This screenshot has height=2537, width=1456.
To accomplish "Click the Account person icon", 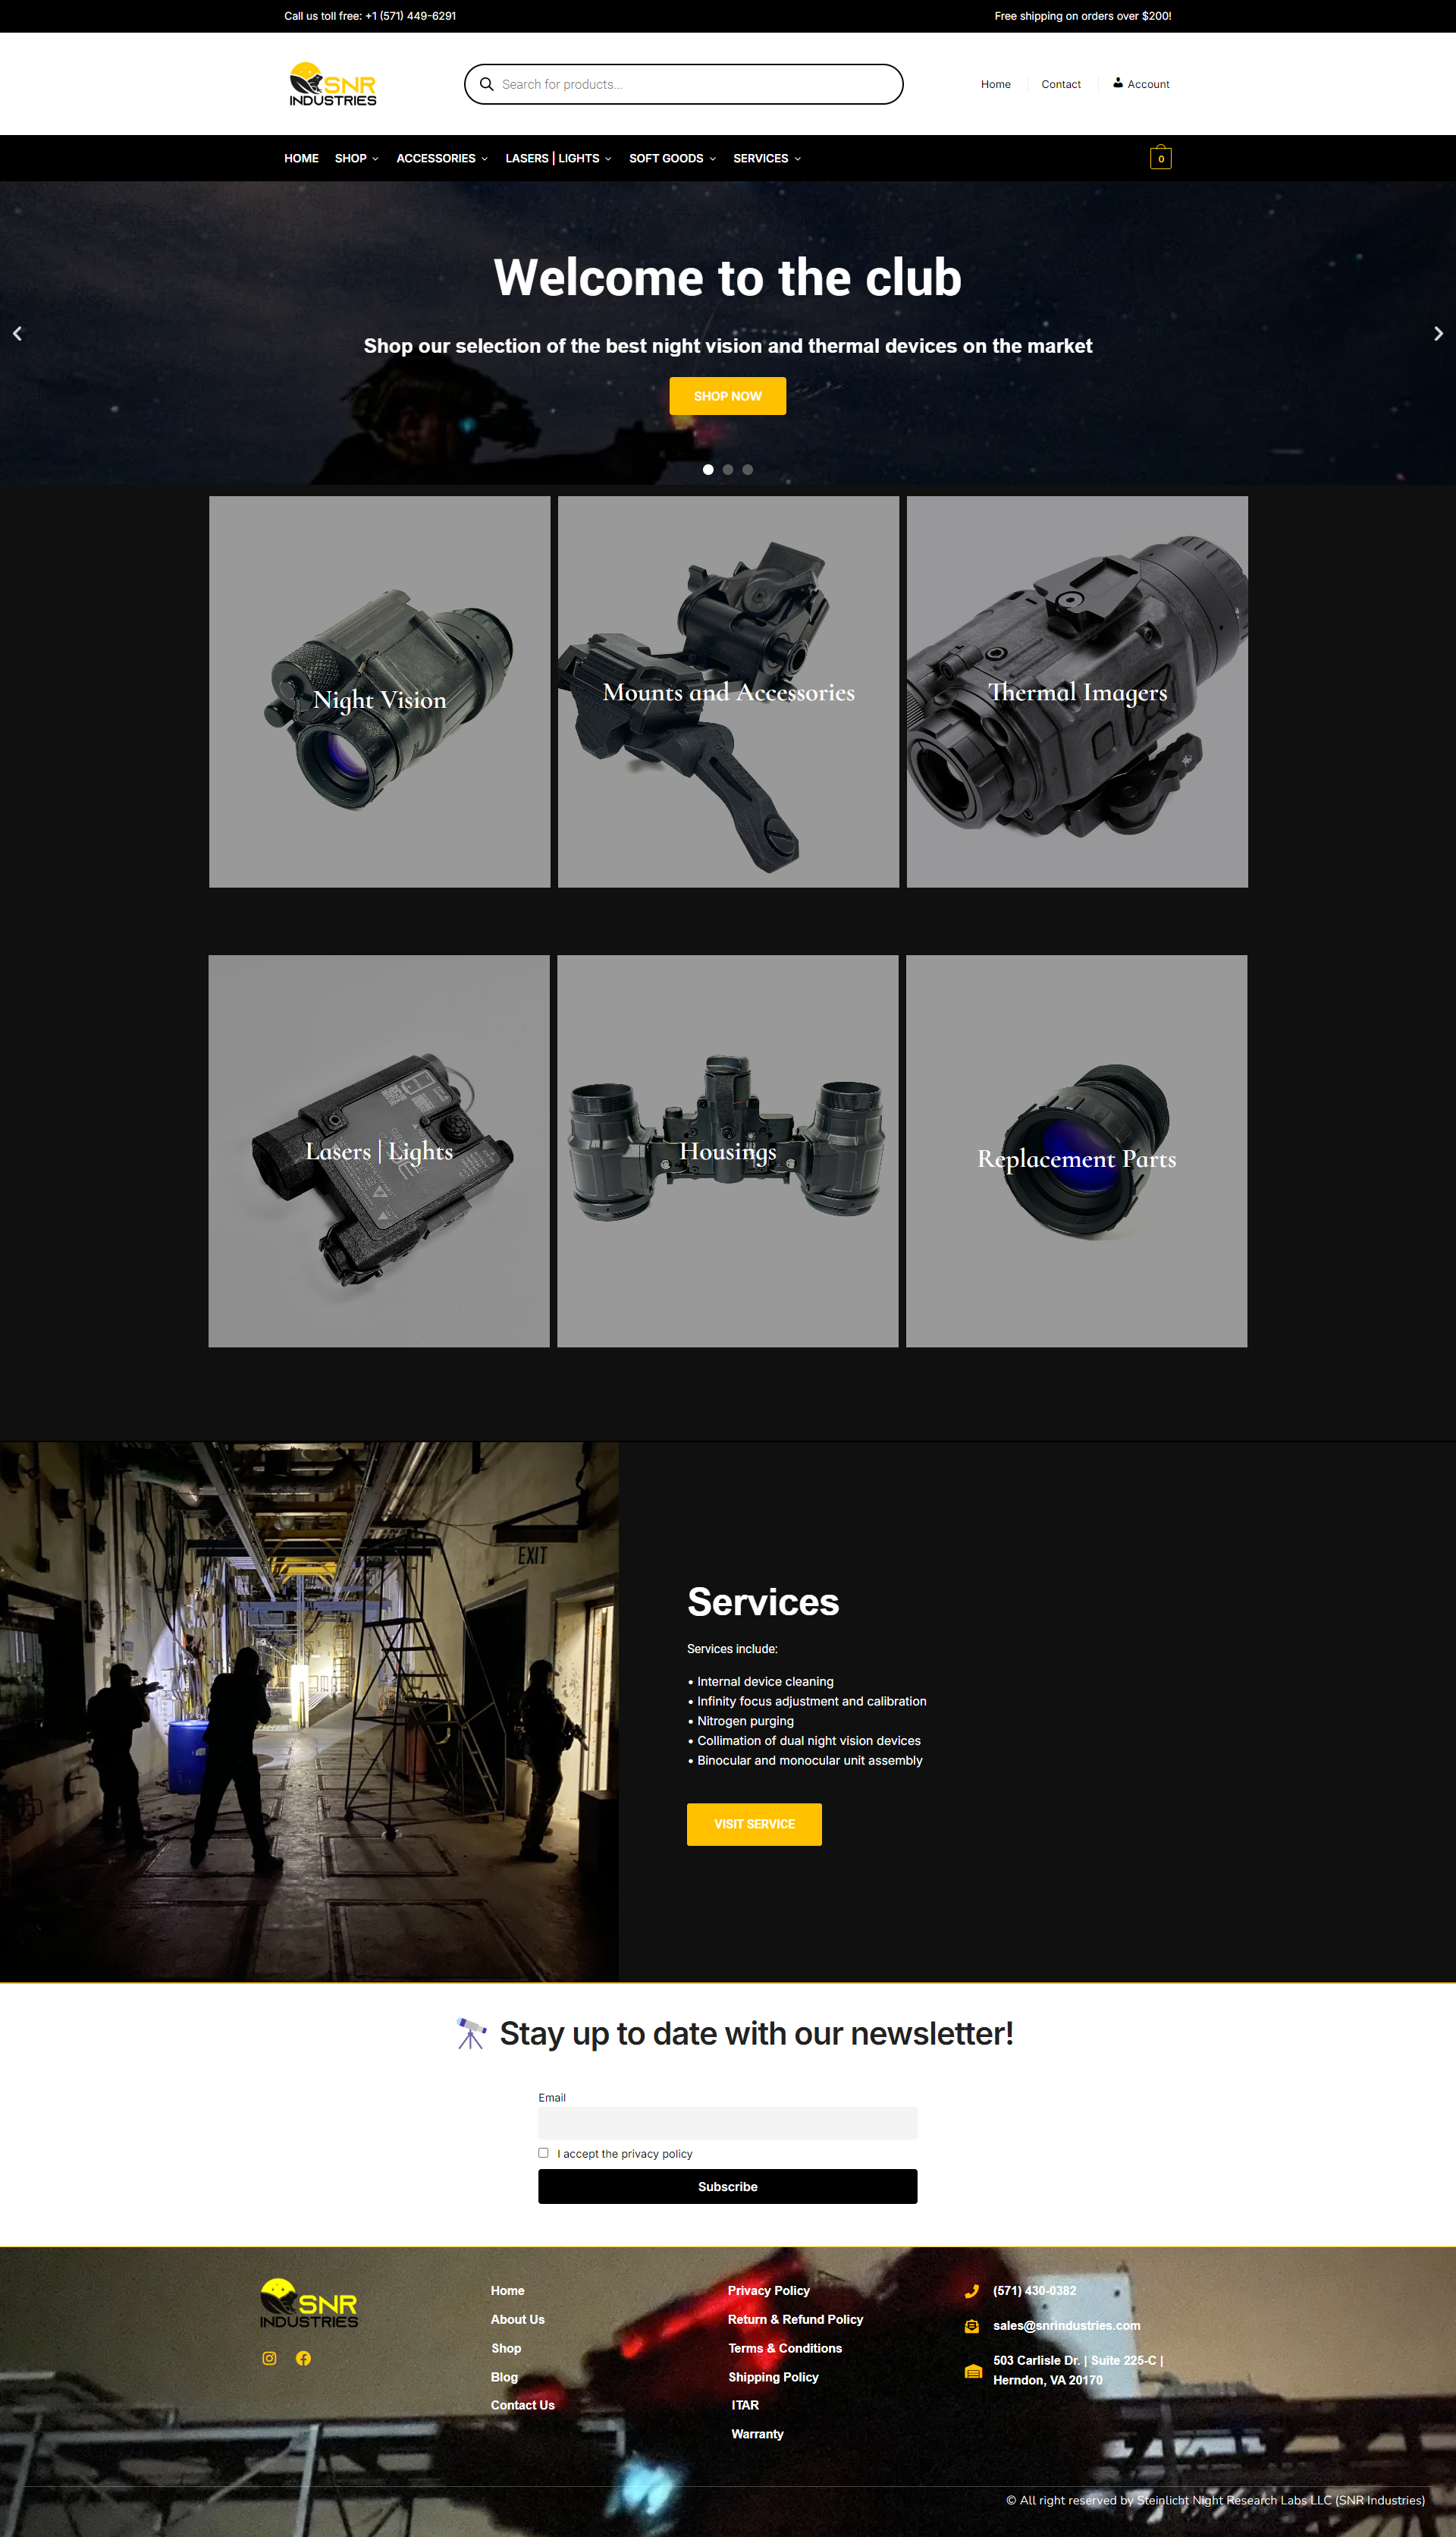I will [x=1118, y=83].
